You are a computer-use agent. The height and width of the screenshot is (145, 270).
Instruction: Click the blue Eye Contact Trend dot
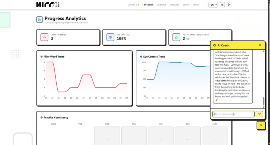pos(141,57)
